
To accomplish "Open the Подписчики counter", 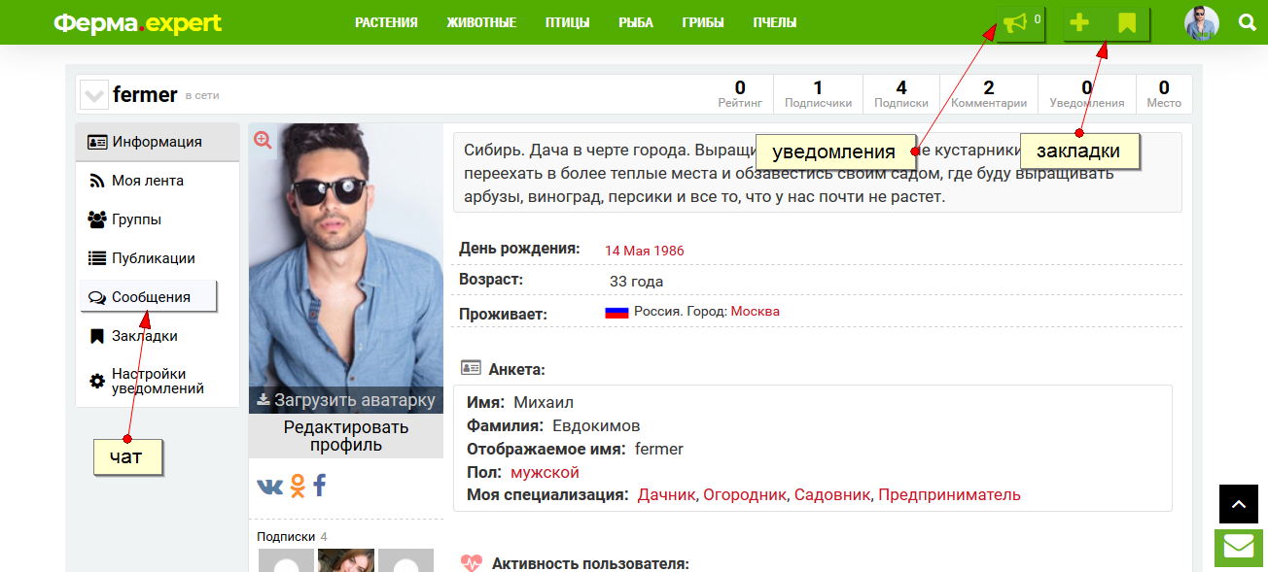I will point(818,94).
